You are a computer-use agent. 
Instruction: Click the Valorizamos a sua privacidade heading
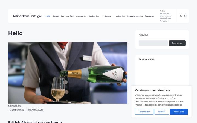[x=153, y=90]
